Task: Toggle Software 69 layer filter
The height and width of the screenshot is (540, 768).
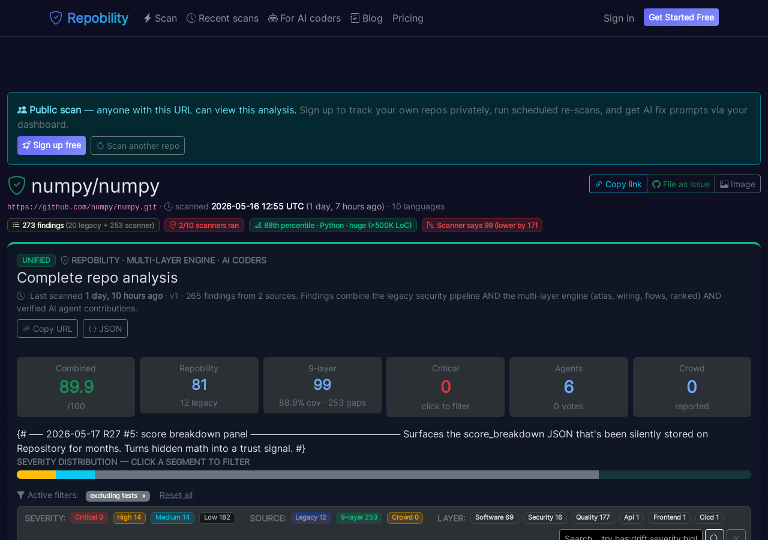Action: [x=494, y=517]
